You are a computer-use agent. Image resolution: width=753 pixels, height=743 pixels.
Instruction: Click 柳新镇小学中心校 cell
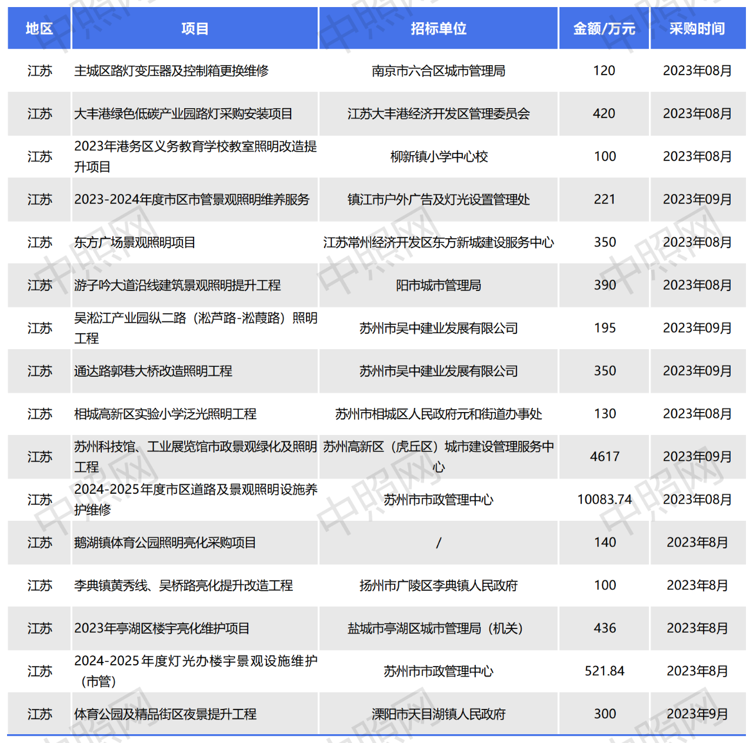click(439, 156)
